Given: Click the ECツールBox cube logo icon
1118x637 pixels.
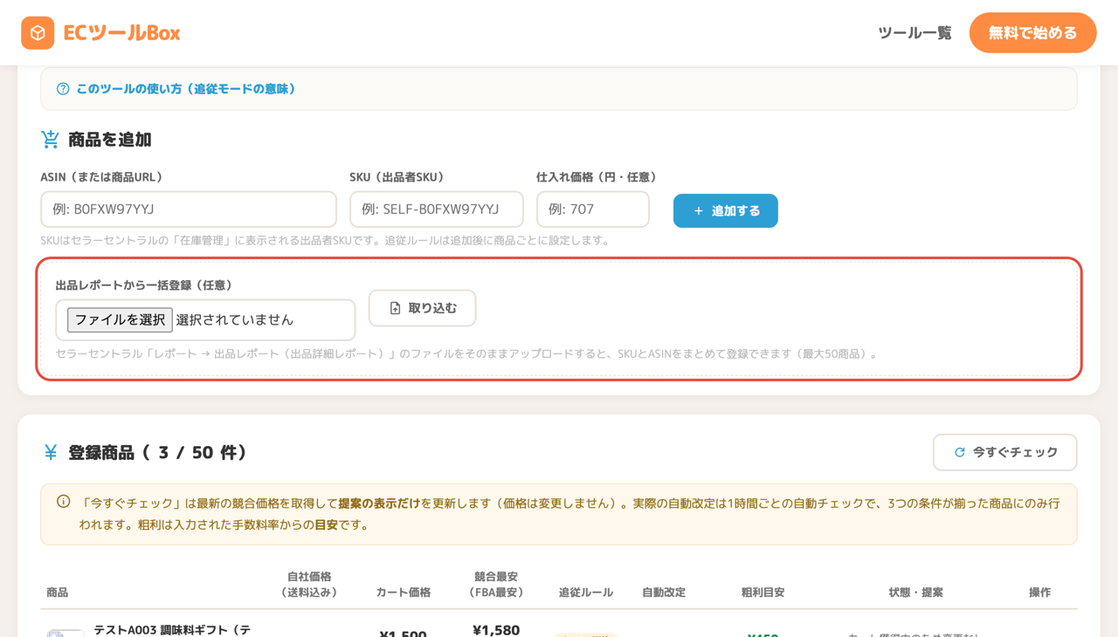Looking at the screenshot, I should (38, 33).
